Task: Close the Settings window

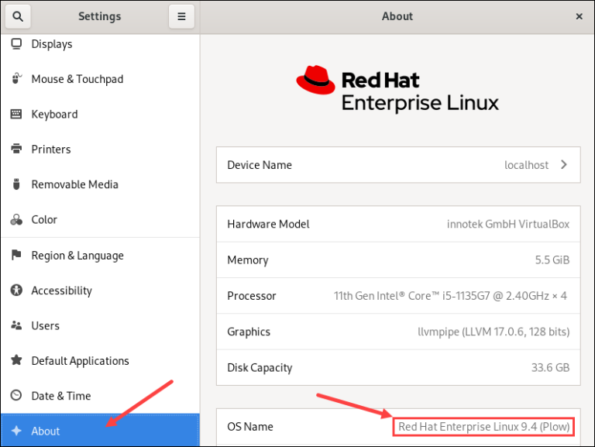Action: tap(579, 16)
